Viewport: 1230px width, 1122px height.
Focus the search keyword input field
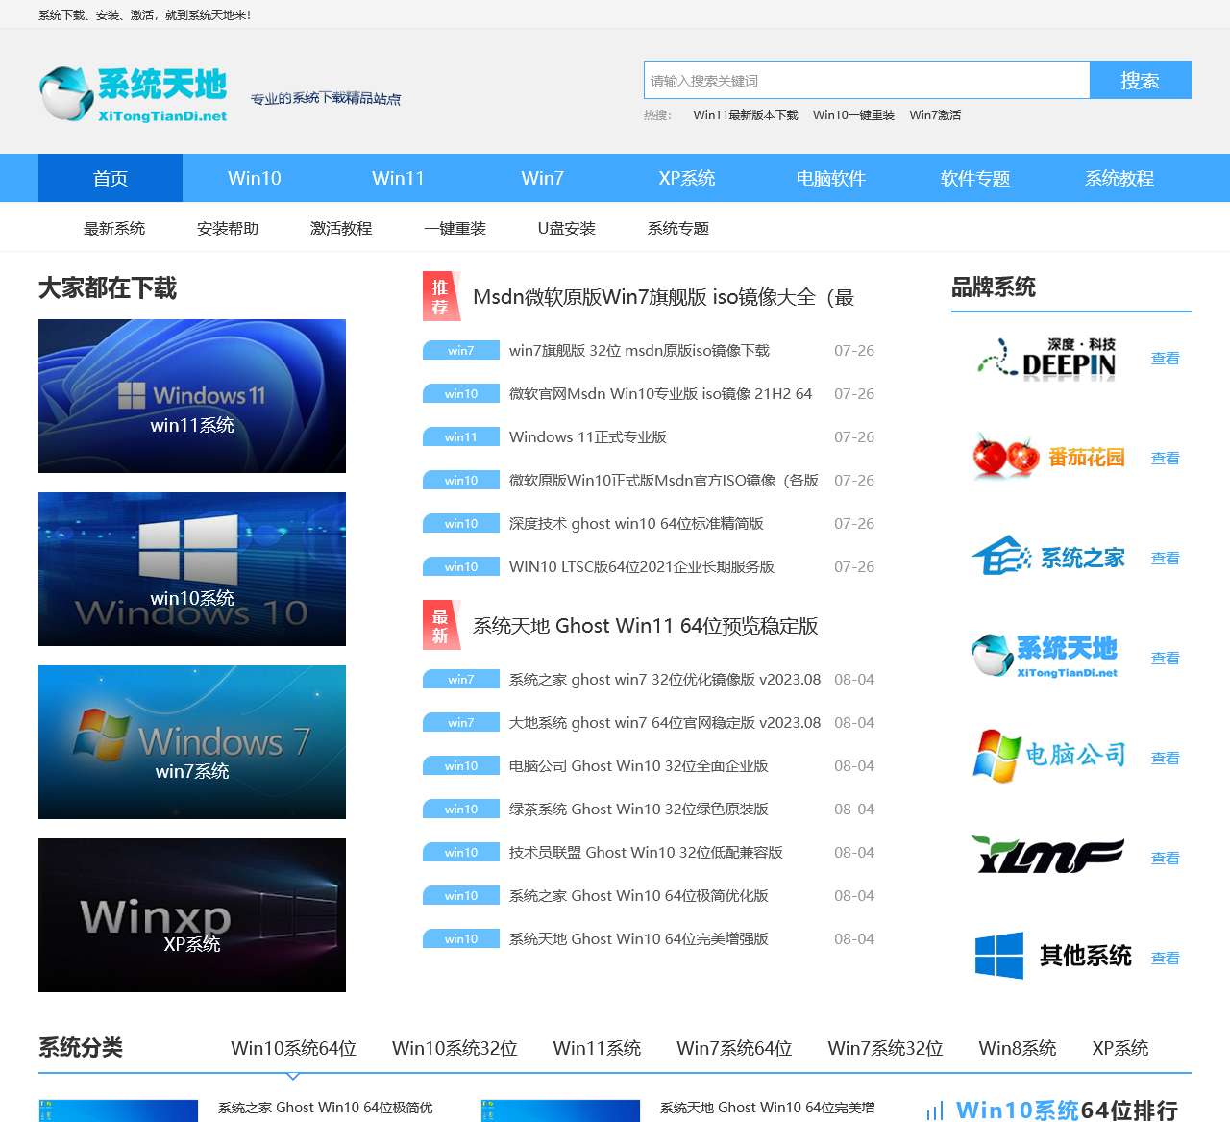click(867, 80)
